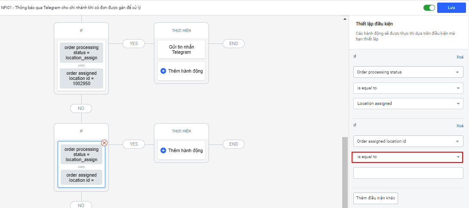
Task: Click plus icon in the empty Thực hiện block
Action: click(163, 150)
